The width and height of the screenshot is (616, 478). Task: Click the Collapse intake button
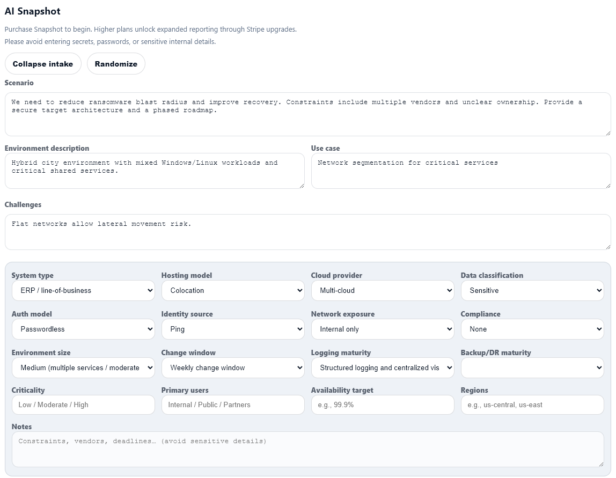coord(43,63)
